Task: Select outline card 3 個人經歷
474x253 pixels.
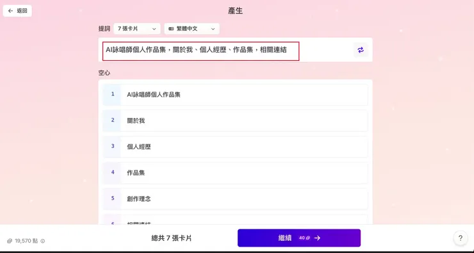Action: 235,147
